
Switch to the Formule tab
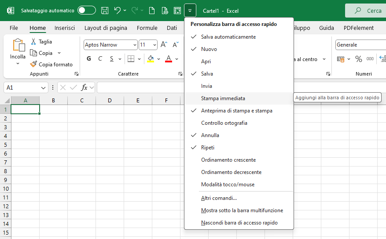(x=147, y=28)
